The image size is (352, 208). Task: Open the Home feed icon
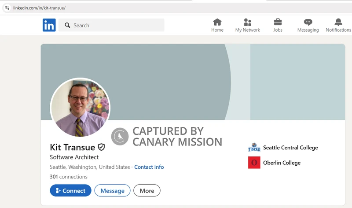(x=217, y=22)
